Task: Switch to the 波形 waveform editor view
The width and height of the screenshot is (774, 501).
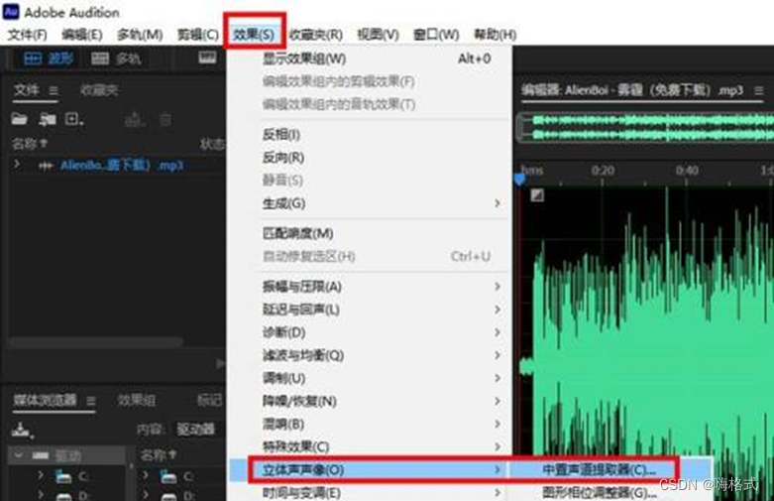Action: (49, 59)
